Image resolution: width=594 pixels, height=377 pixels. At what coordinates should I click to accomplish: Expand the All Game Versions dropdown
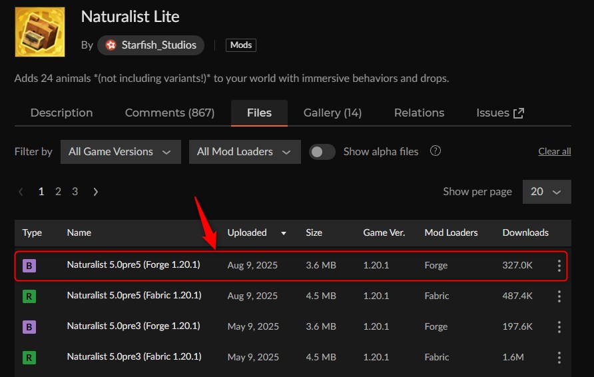(x=120, y=152)
